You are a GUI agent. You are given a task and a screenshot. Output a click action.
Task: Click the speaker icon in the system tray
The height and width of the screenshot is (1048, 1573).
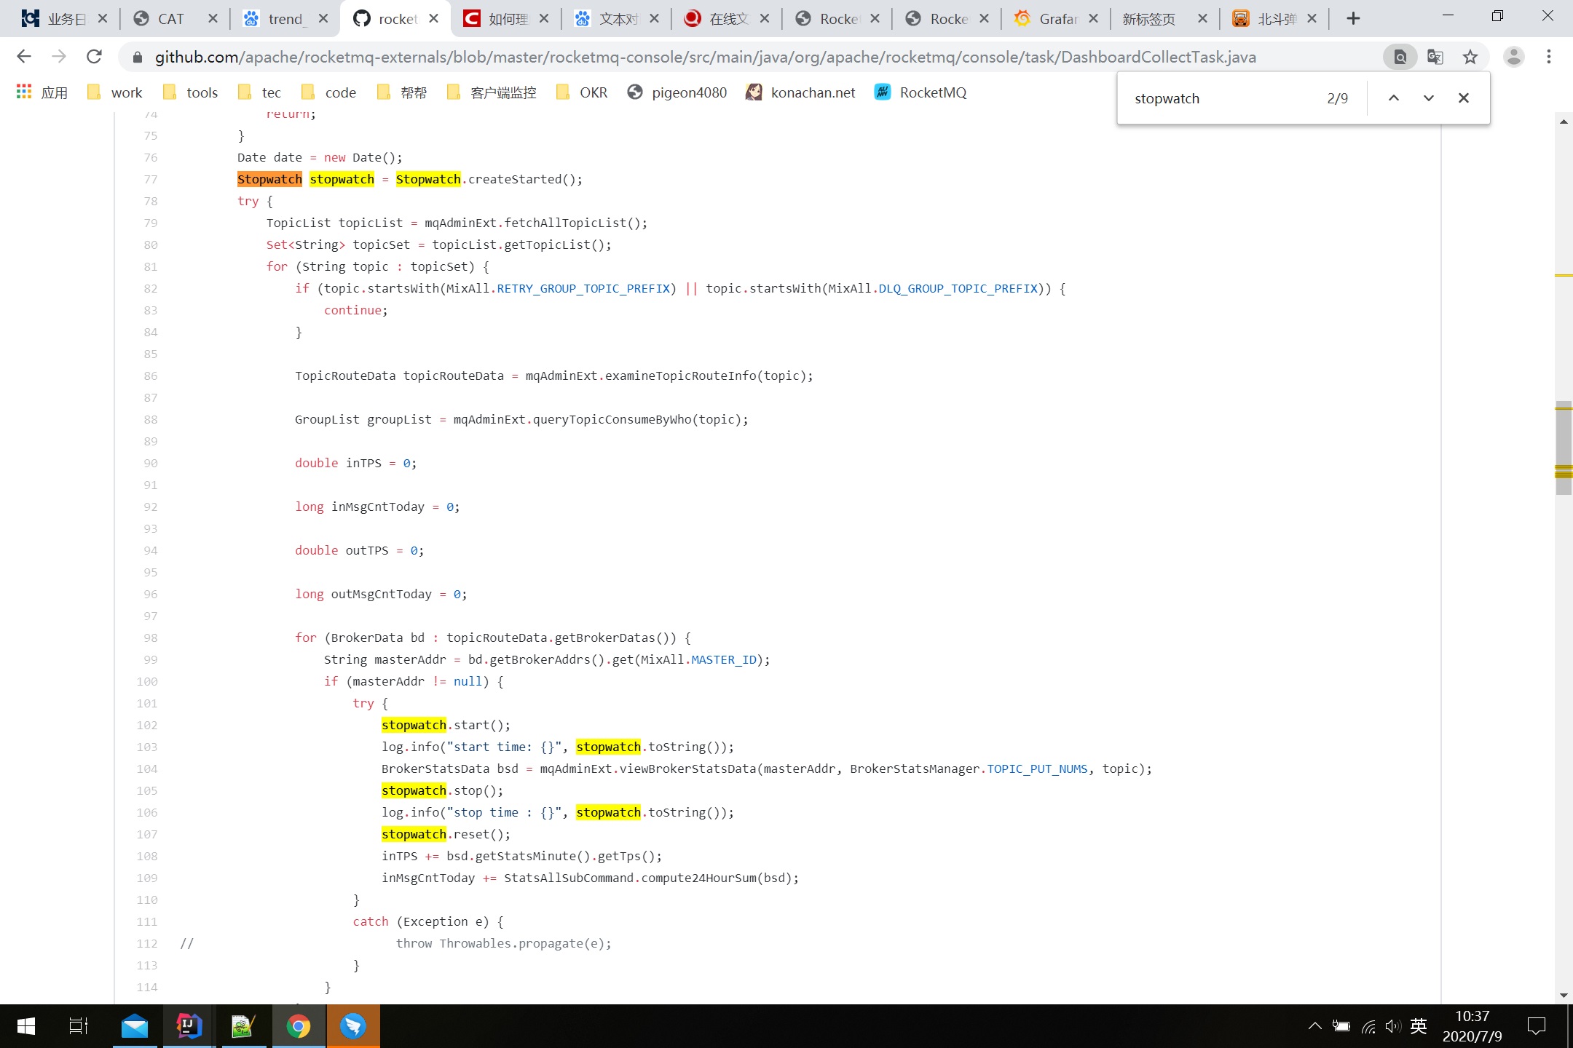click(x=1392, y=1026)
